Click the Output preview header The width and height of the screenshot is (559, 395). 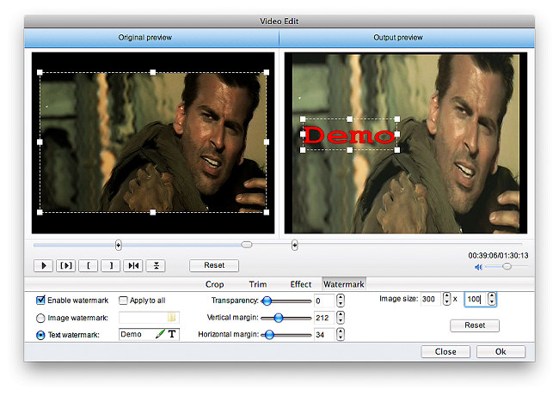click(398, 38)
